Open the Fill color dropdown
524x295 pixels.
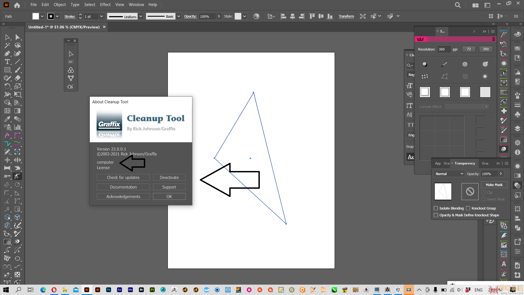[x=42, y=16]
